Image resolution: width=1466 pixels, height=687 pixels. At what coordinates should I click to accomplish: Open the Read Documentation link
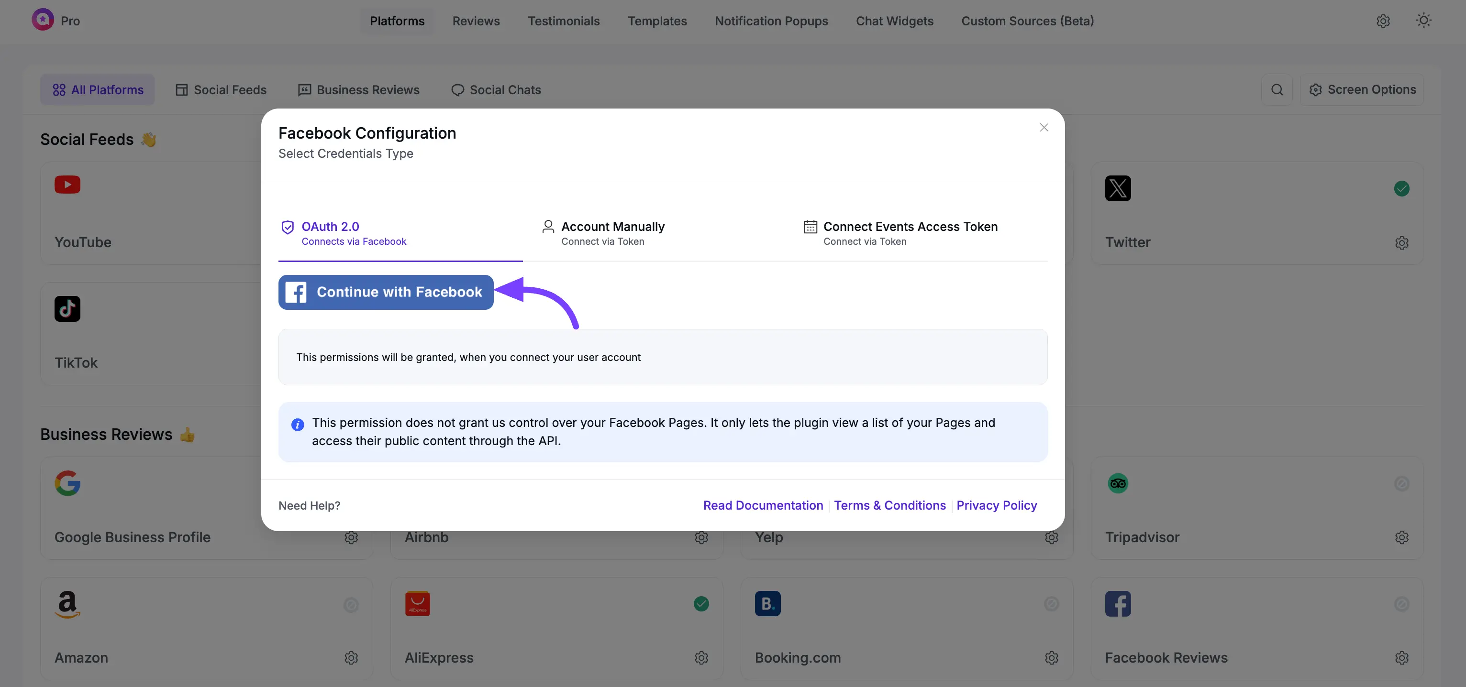[763, 505]
